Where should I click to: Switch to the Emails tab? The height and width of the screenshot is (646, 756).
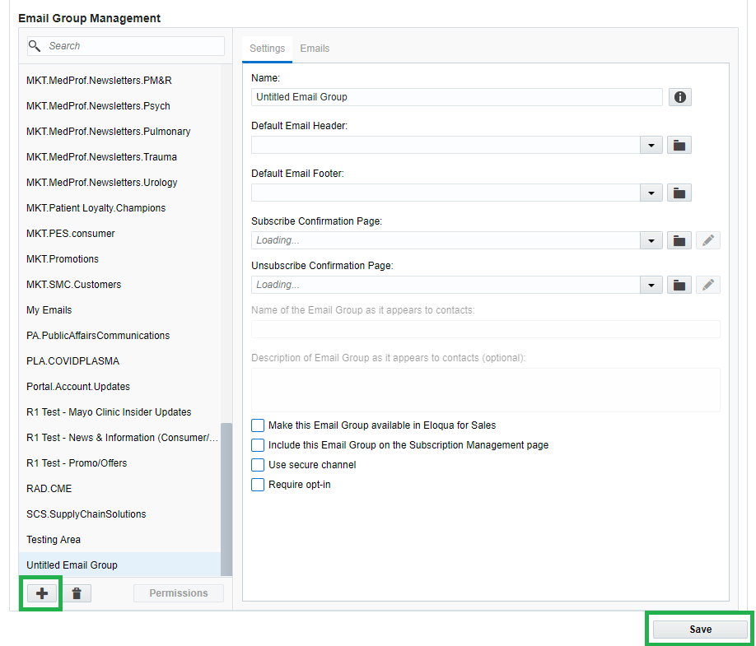coord(315,49)
